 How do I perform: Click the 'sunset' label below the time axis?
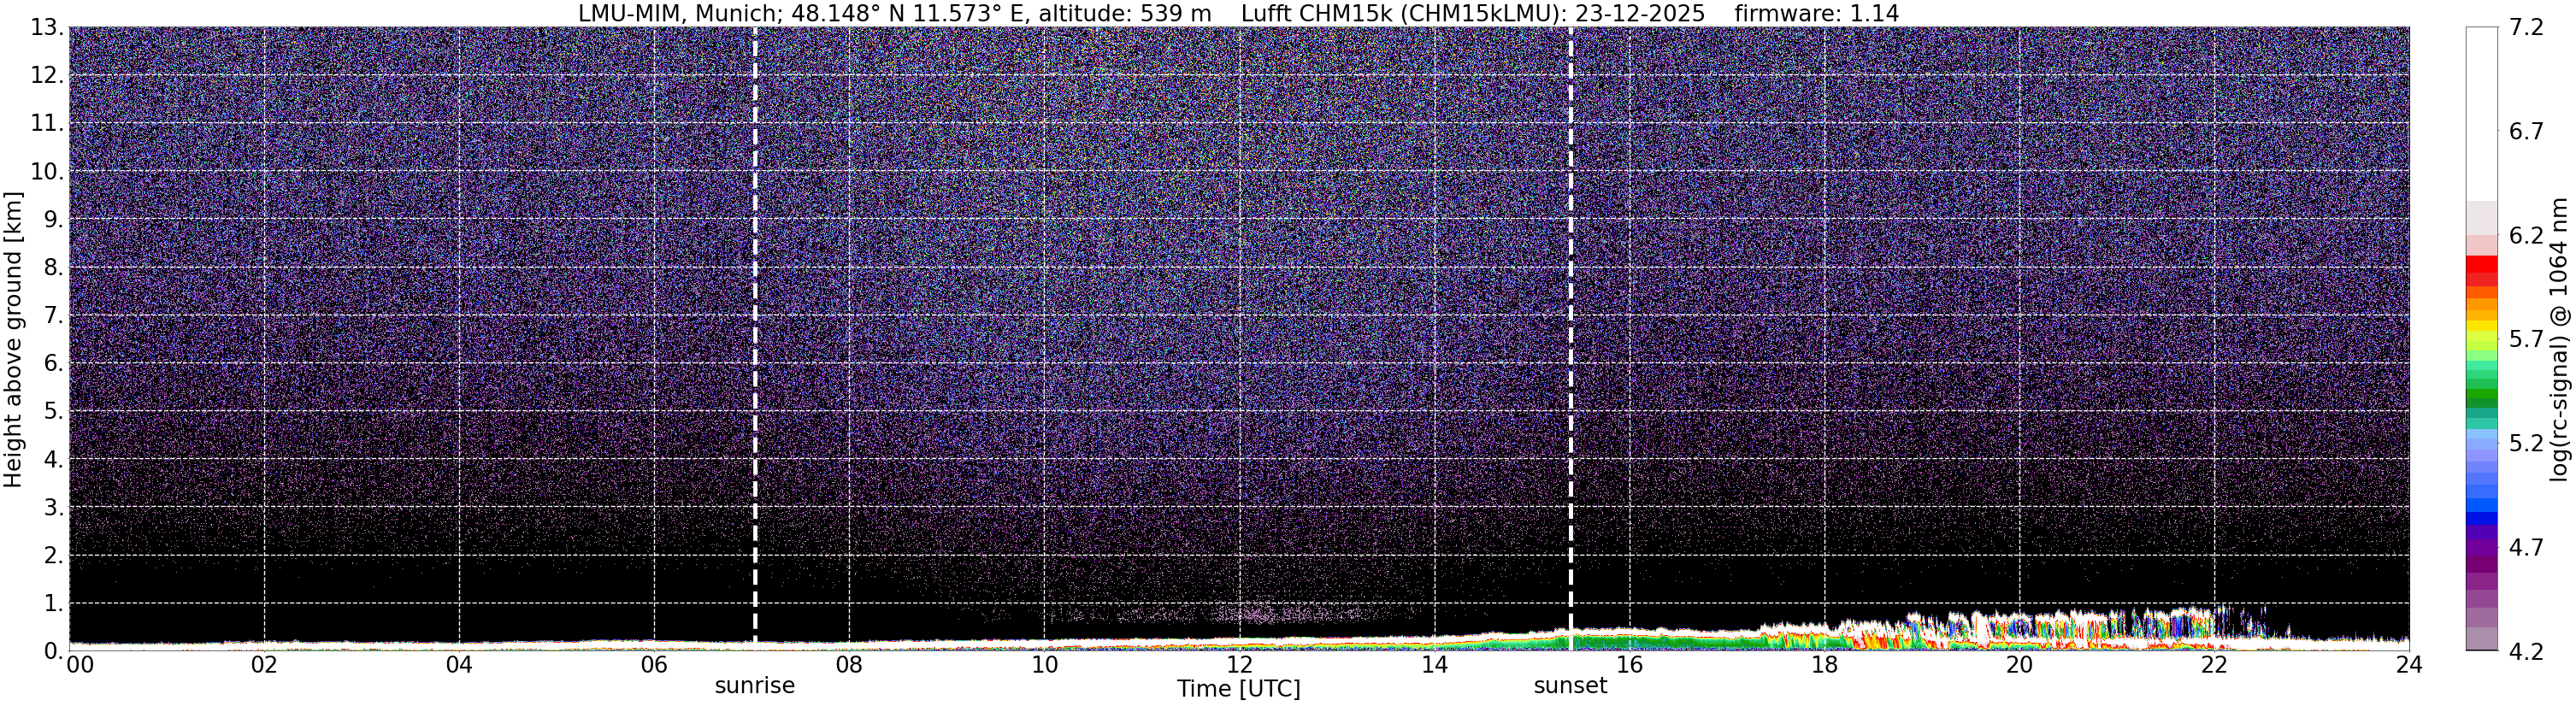[1570, 686]
